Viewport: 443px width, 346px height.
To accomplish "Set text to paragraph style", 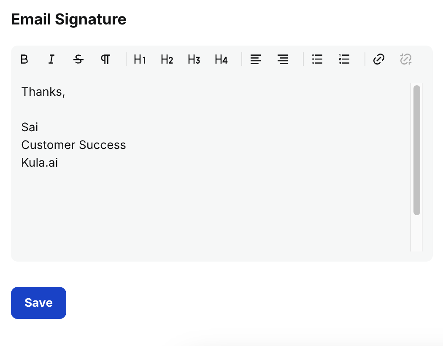I will tap(105, 59).
